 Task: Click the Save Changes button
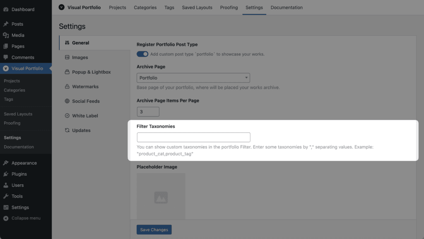154,230
